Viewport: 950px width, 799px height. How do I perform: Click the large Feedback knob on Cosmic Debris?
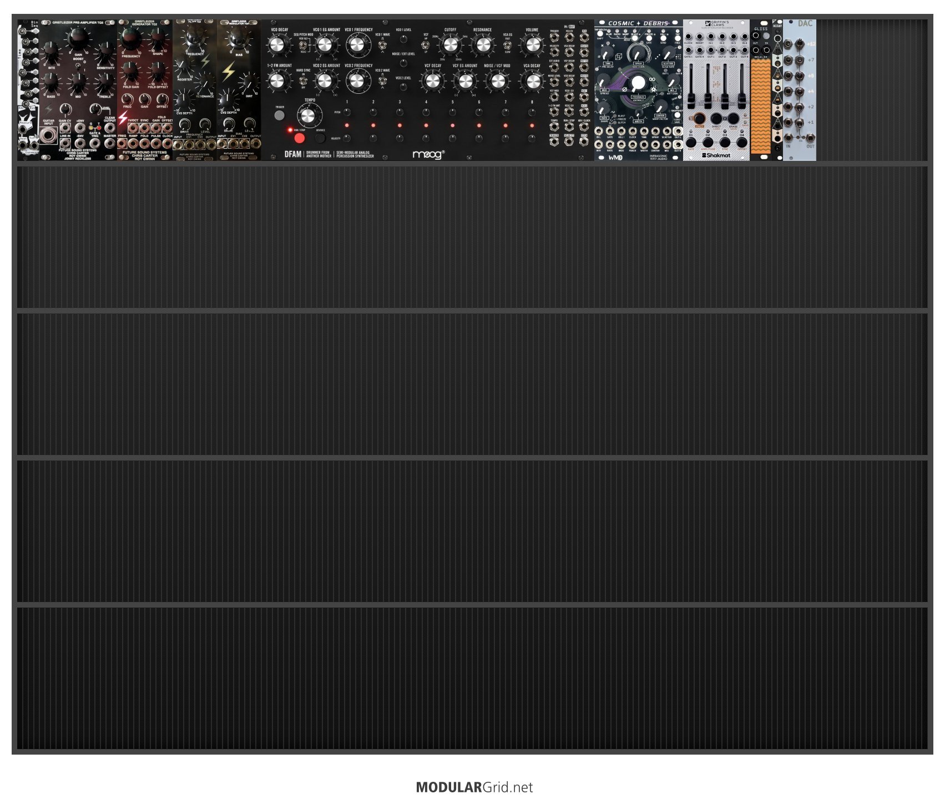click(638, 83)
